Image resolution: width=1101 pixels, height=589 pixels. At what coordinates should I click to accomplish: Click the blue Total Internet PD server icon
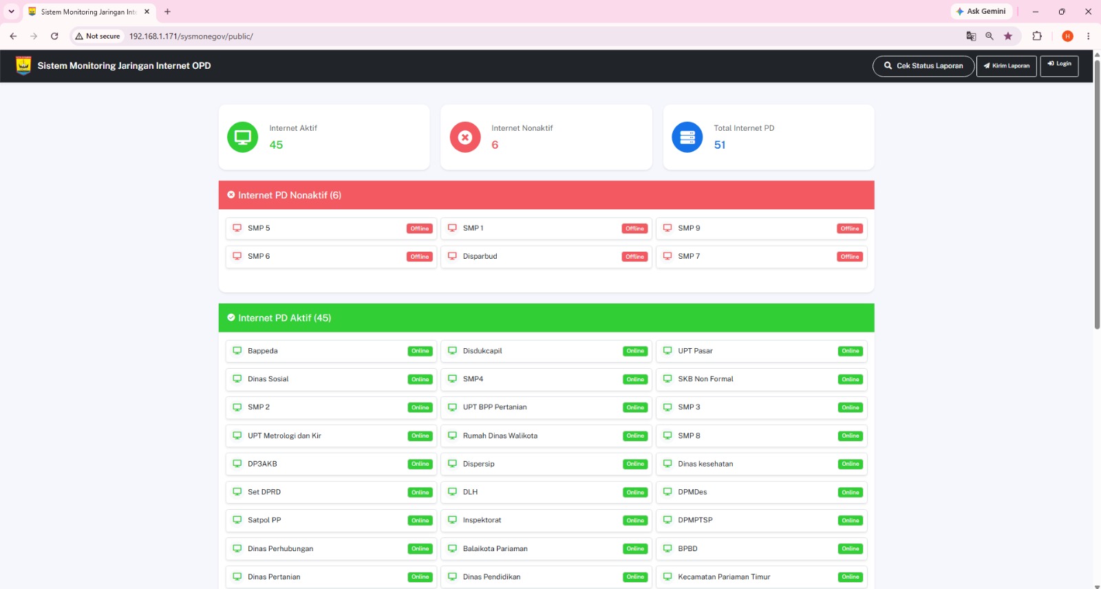[x=687, y=137]
